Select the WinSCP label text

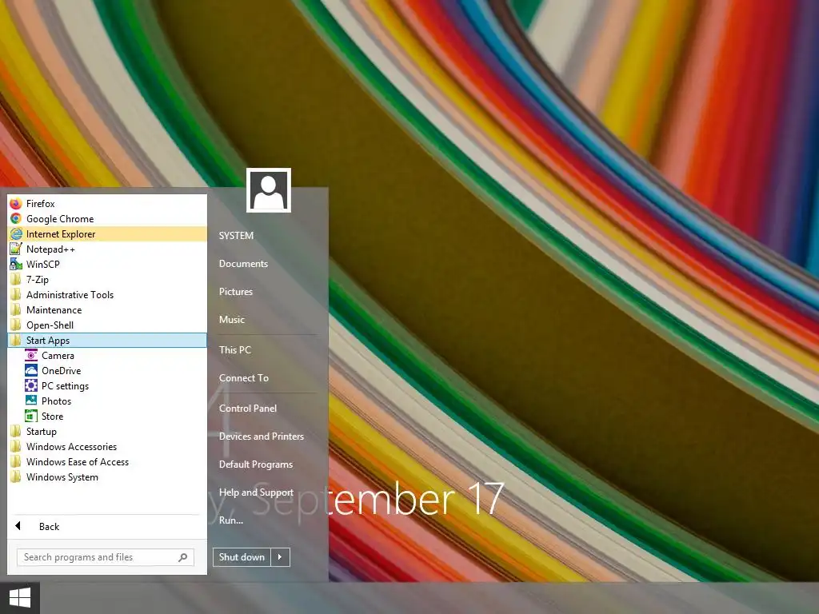point(43,264)
